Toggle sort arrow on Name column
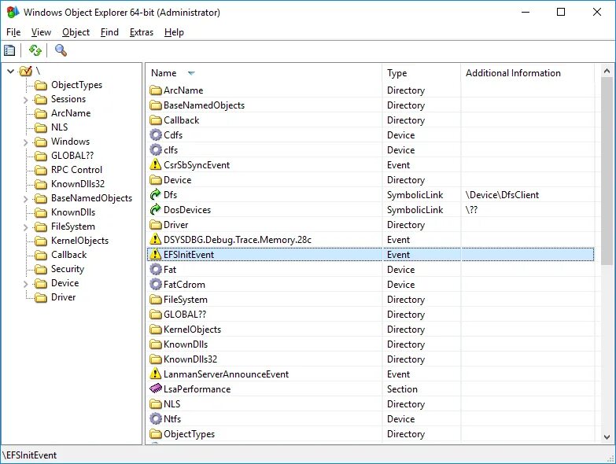 click(191, 73)
